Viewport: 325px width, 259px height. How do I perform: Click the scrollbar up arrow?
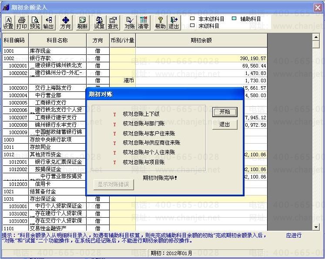pos(316,37)
